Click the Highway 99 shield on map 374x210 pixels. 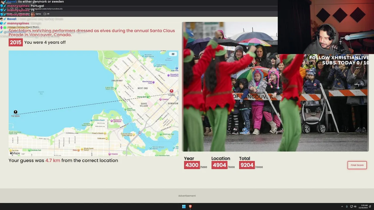tap(140, 133)
